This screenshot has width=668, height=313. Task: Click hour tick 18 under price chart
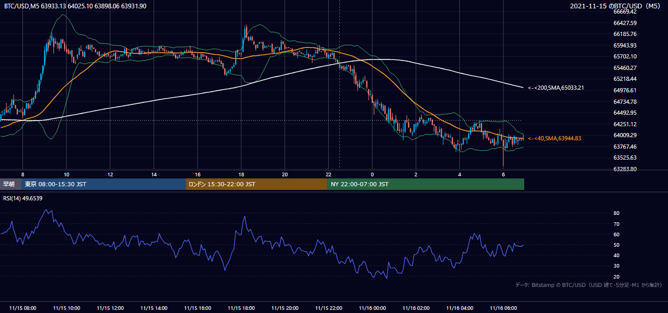point(241,174)
